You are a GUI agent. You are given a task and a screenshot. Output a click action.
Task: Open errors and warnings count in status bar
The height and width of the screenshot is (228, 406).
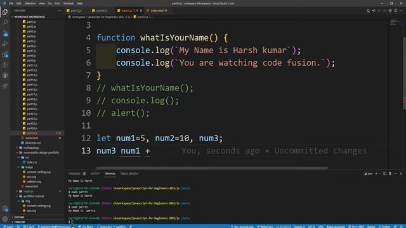[29, 227]
